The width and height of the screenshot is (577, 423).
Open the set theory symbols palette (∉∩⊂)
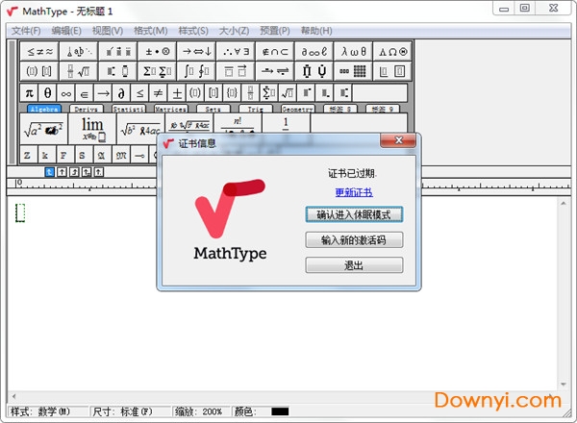click(x=275, y=52)
